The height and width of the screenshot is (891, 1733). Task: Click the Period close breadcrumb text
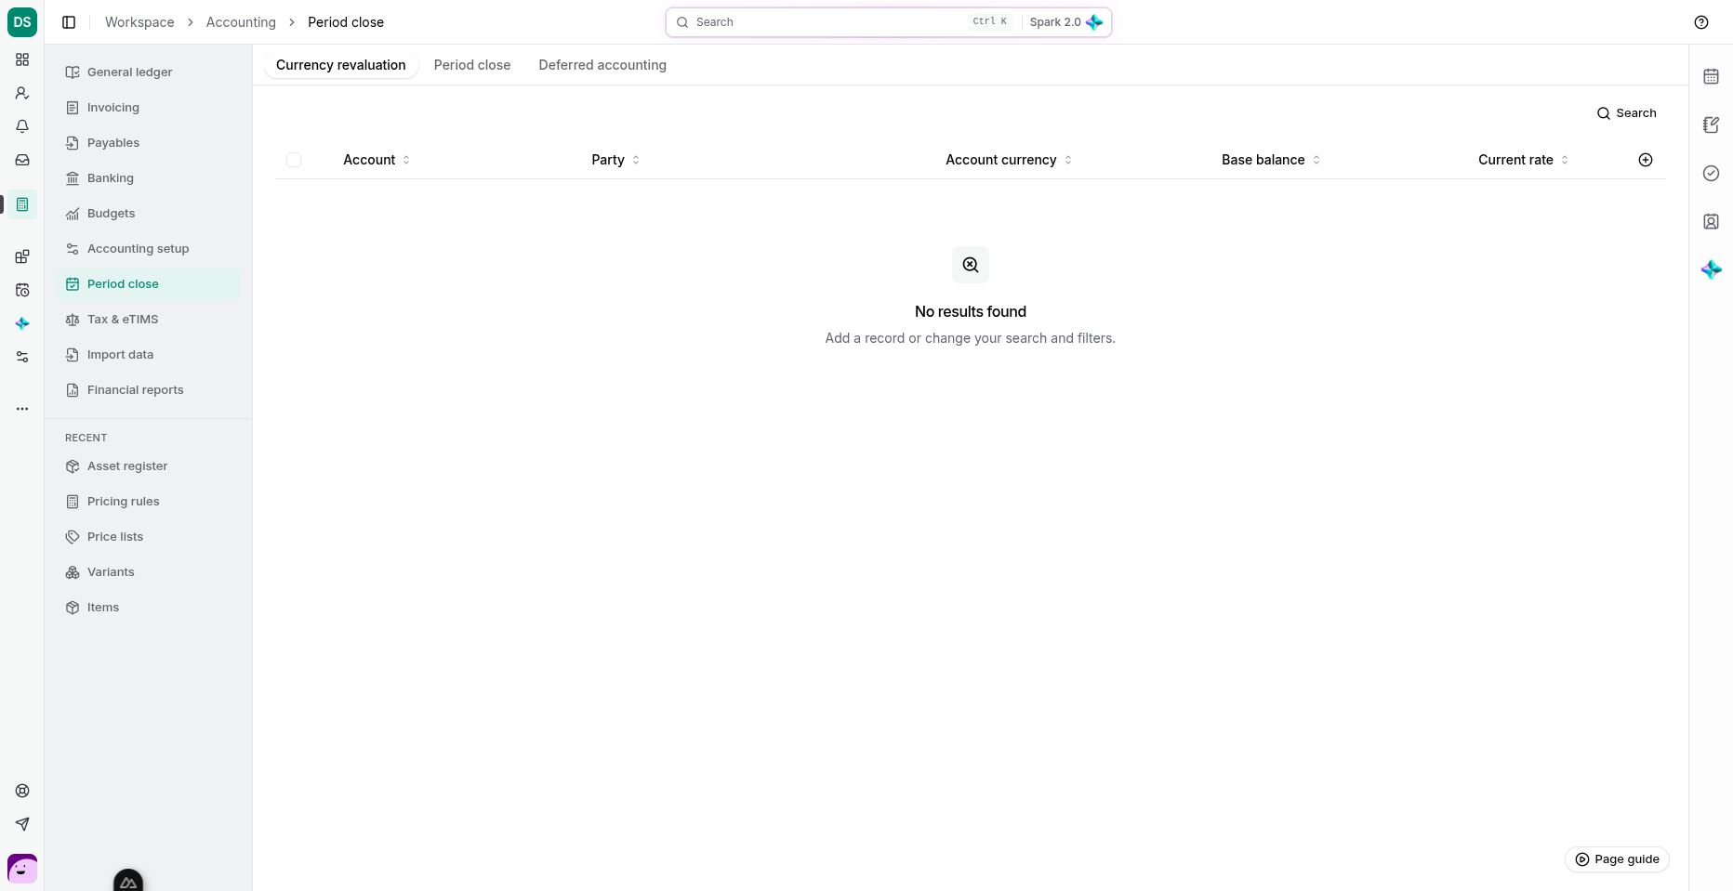346,22
